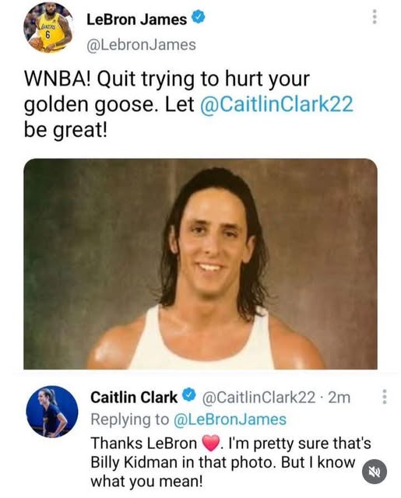Image resolution: width=401 pixels, height=498 pixels.
Task: Open LeBron James profile avatar
Action: click(x=48, y=28)
